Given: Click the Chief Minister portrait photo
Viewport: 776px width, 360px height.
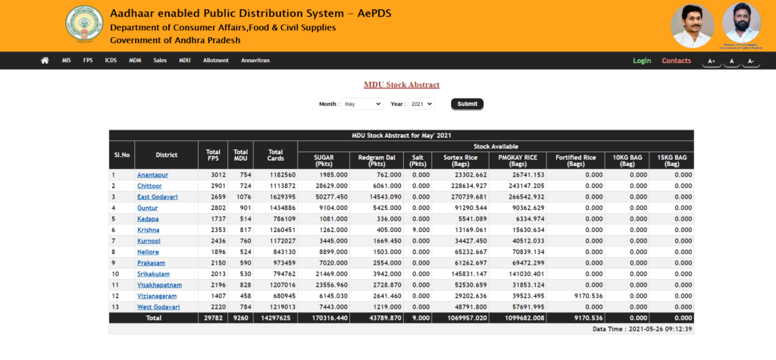Looking at the screenshot, I should 693,26.
